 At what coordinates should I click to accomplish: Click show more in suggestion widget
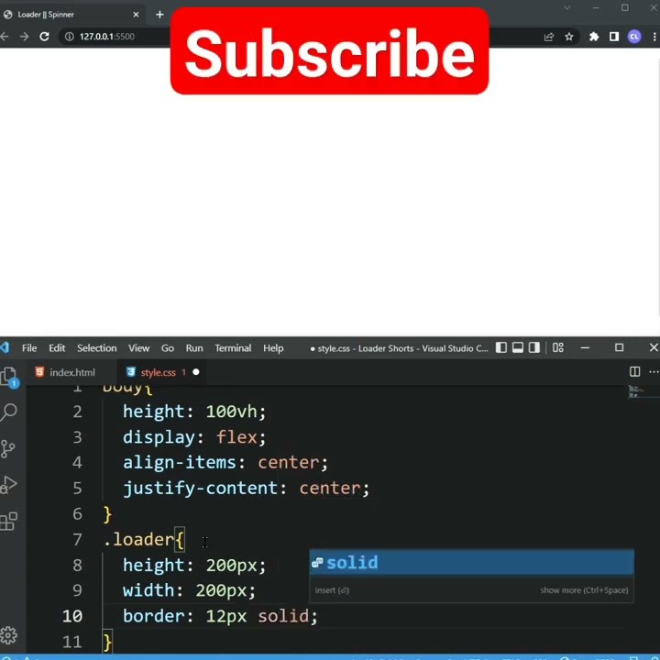click(584, 590)
